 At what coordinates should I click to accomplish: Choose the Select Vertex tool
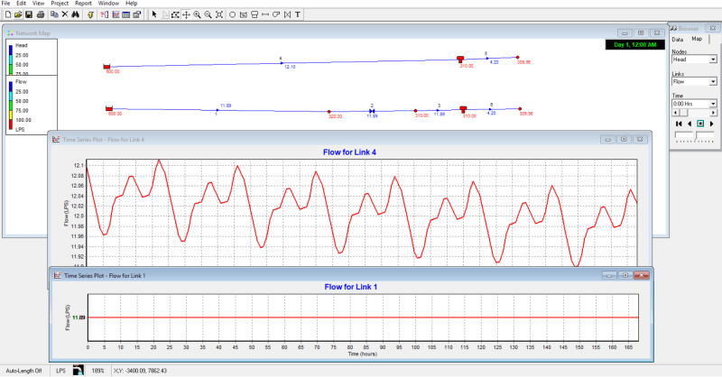(x=165, y=14)
